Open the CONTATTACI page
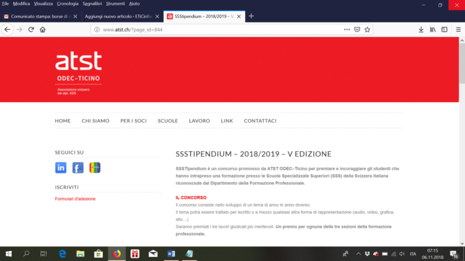Viewport: 465px width, 261px height. point(260,121)
